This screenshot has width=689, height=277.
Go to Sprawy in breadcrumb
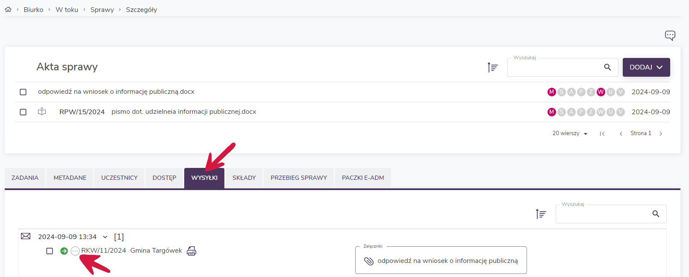pos(102,9)
